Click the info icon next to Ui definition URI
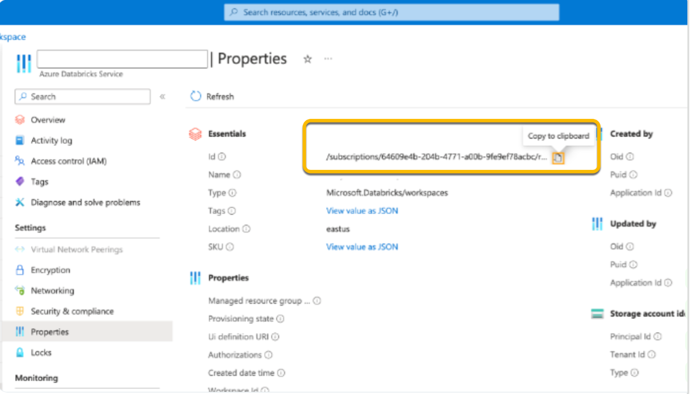Image resolution: width=693 pixels, height=394 pixels. coord(275,337)
